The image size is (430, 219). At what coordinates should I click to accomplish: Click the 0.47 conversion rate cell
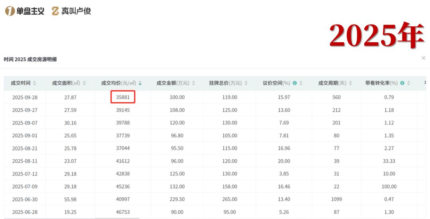click(x=389, y=199)
